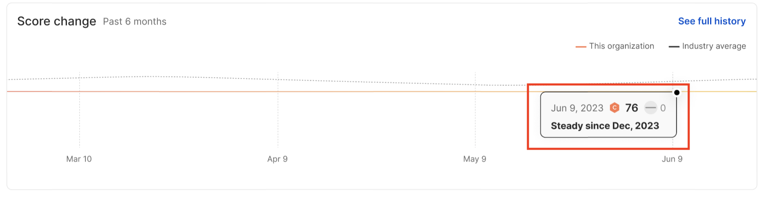The image size is (767, 199).
Task: Click the black legend line marker
Action: 674,47
